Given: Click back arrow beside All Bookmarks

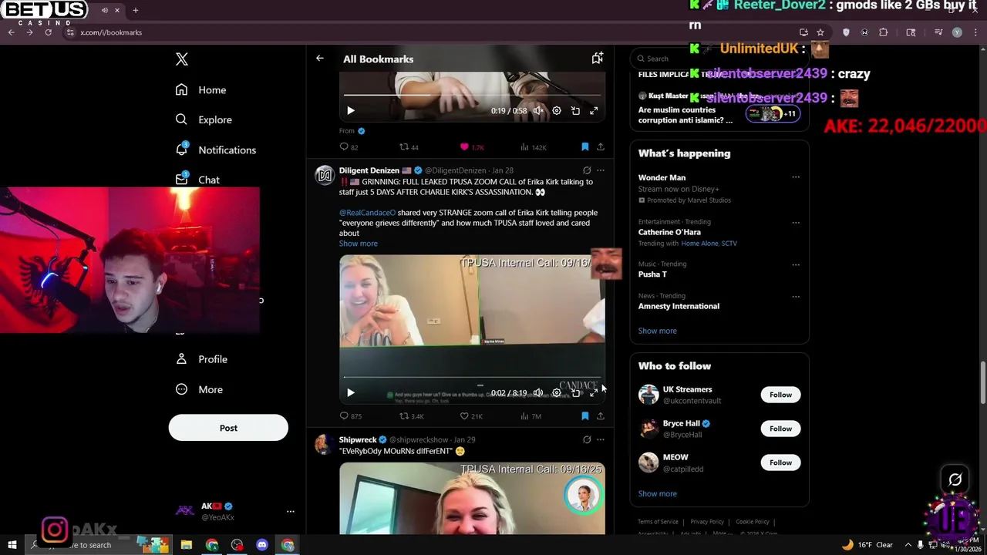Looking at the screenshot, I should click(x=320, y=59).
